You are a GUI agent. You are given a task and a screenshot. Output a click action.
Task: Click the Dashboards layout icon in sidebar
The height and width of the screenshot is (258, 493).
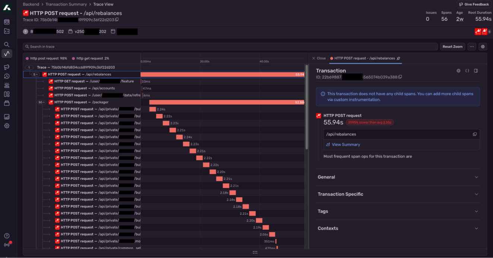tap(7, 94)
